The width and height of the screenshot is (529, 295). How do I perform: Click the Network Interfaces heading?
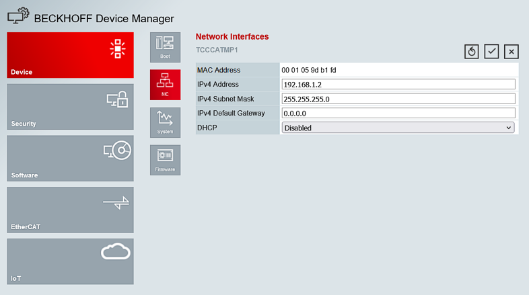232,36
